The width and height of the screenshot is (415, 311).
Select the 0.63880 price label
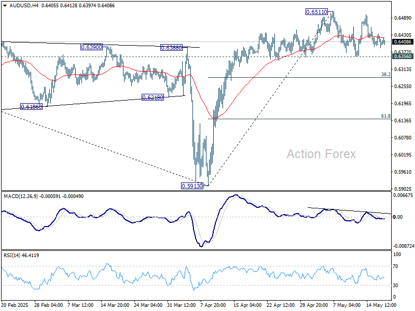172,48
